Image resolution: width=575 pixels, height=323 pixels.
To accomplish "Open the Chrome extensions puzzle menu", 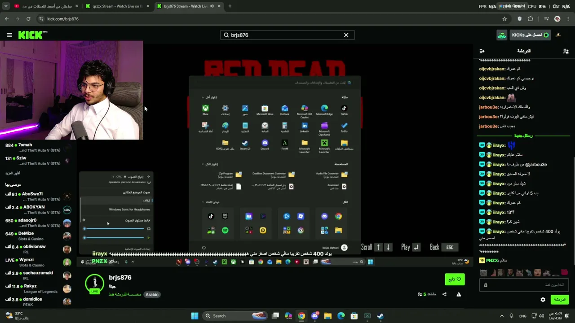I will (531, 19).
